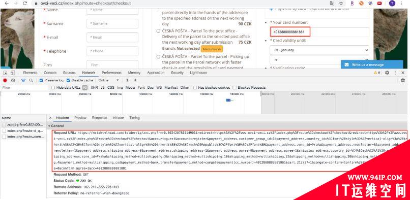Viewport: 410px width, 200px height.
Task: Open network search magnifier icon
Action: (31, 80)
